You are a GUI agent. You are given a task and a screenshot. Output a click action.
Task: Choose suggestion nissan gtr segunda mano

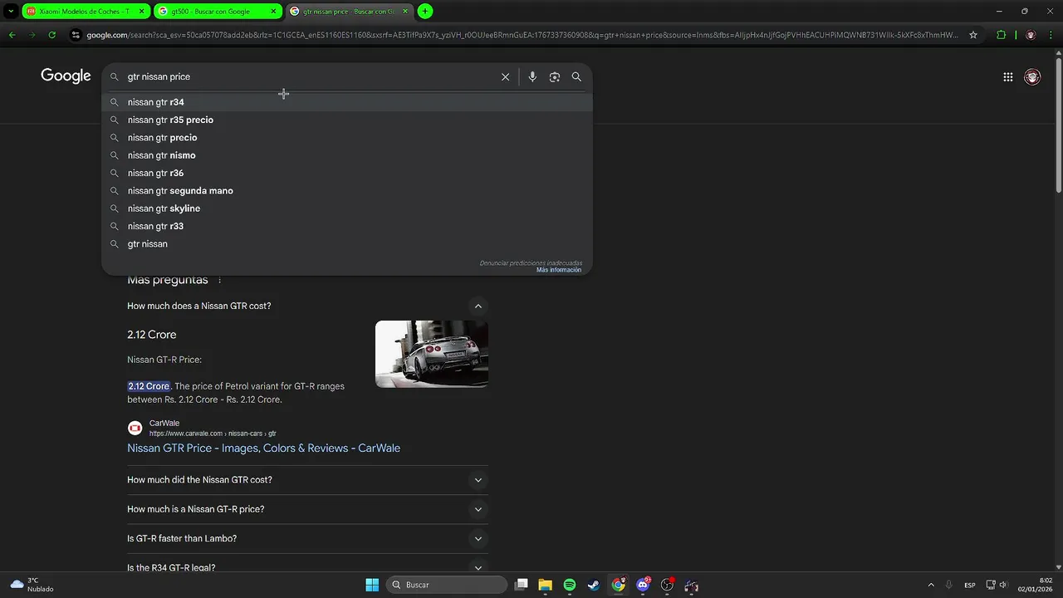(347, 191)
